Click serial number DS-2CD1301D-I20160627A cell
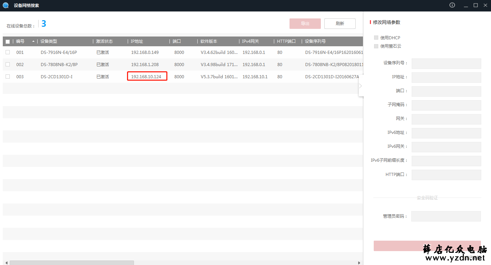The height and width of the screenshot is (265, 491). click(x=332, y=77)
